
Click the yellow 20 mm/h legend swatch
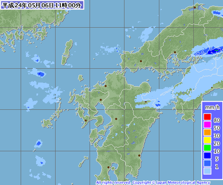(207, 140)
